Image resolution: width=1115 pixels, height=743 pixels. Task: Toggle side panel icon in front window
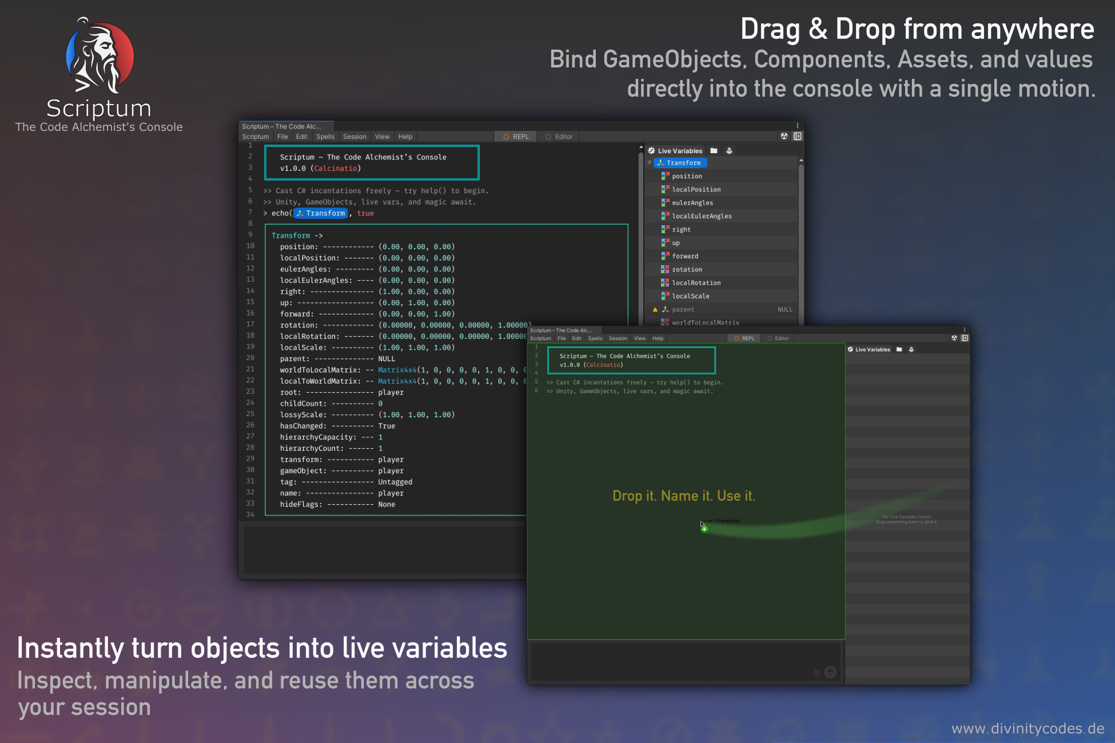(x=965, y=338)
